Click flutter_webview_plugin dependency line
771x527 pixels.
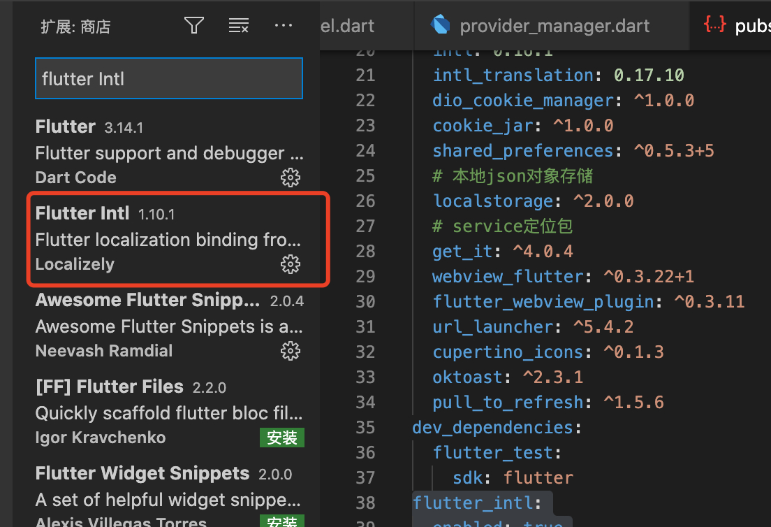click(589, 301)
